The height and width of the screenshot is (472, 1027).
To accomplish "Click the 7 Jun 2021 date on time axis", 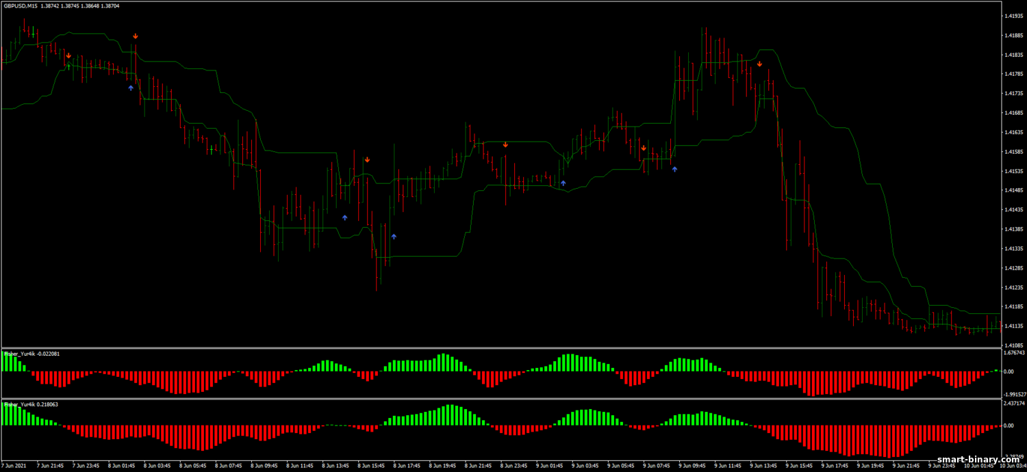I will coord(15,466).
